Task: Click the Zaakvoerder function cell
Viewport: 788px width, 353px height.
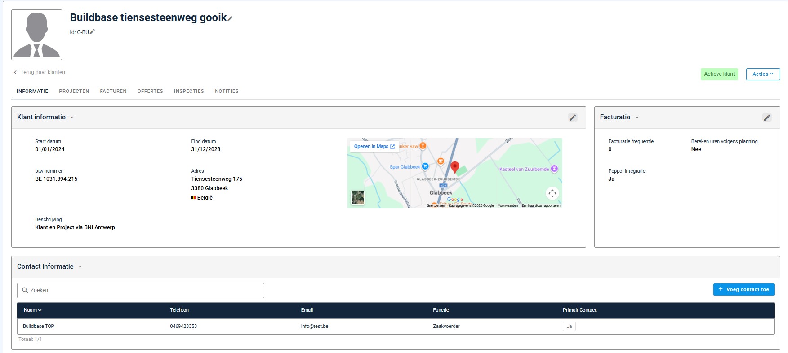Action: coord(446,327)
